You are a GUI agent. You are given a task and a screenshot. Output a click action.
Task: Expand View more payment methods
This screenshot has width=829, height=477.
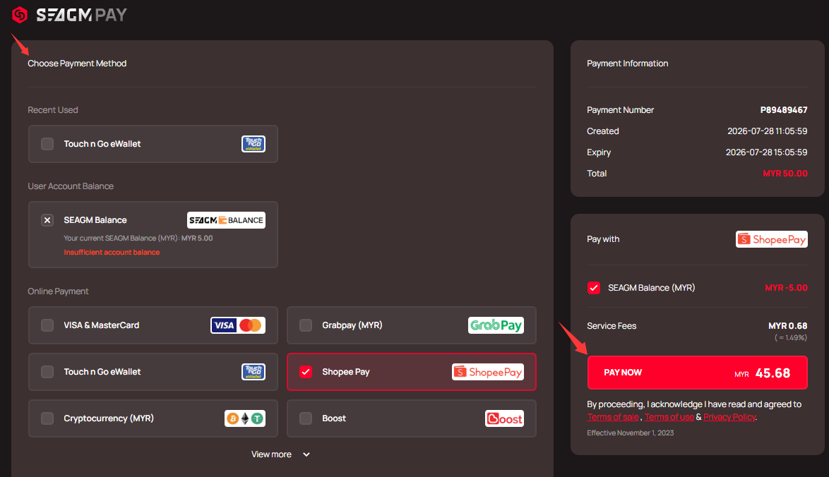[280, 454]
